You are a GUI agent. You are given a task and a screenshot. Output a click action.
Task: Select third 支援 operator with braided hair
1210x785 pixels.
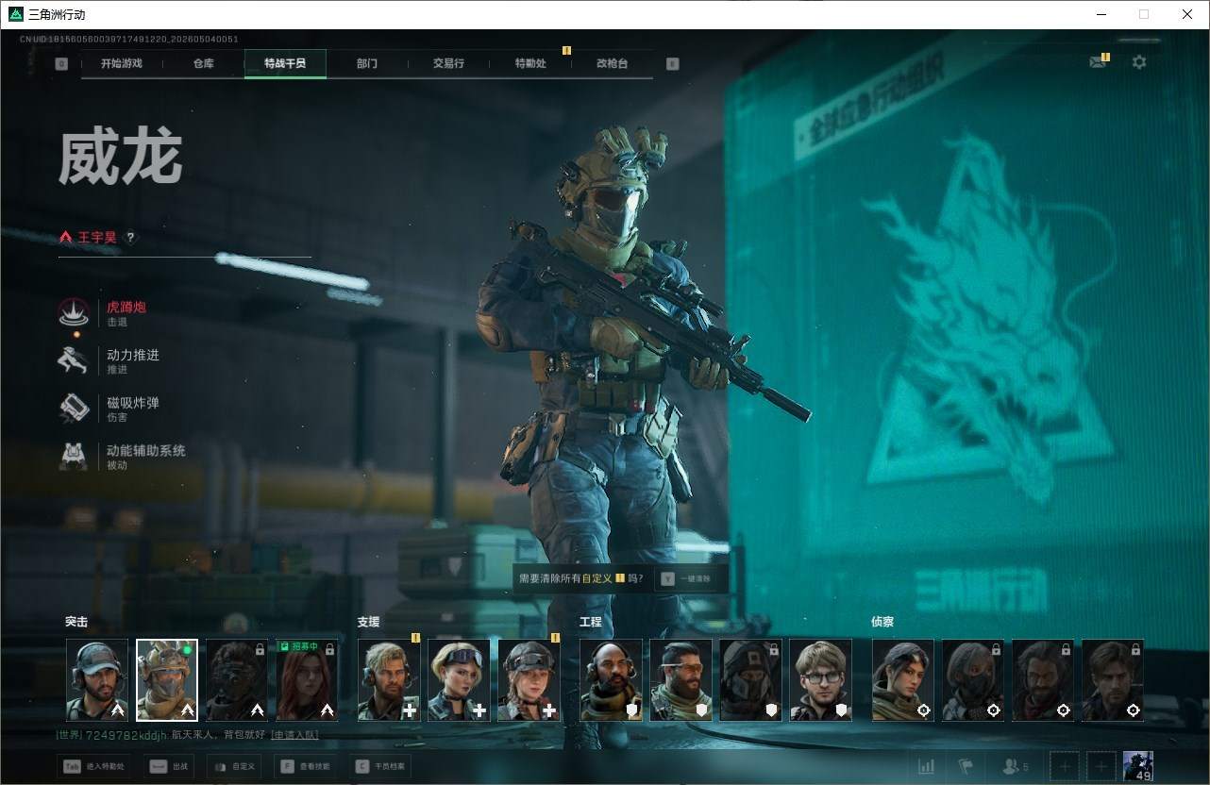(x=529, y=680)
